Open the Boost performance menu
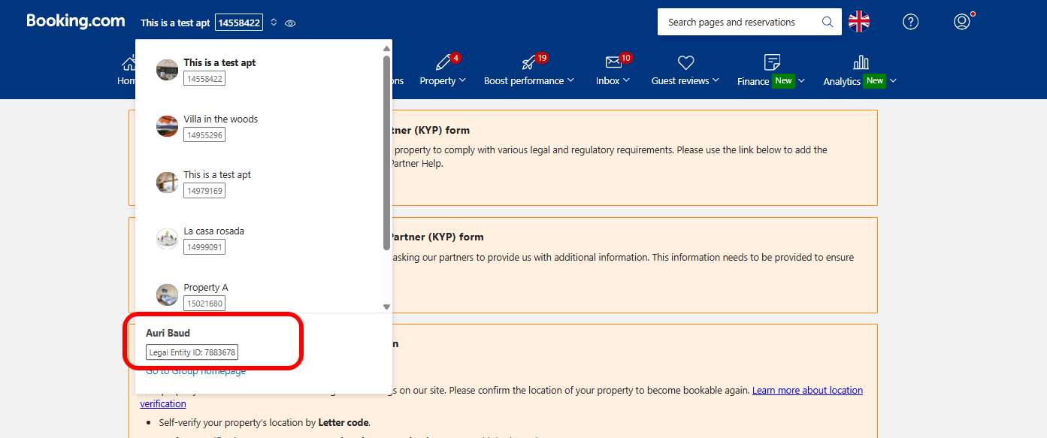The height and width of the screenshot is (438, 1047). (x=524, y=80)
